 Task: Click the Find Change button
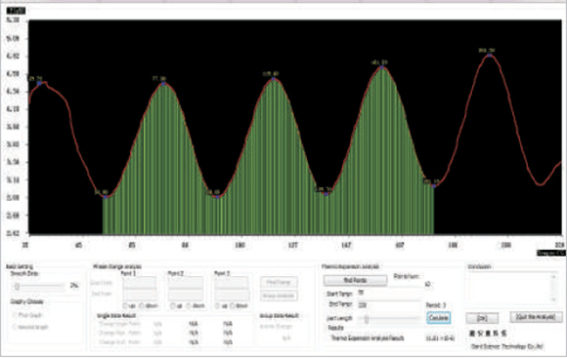point(279,282)
